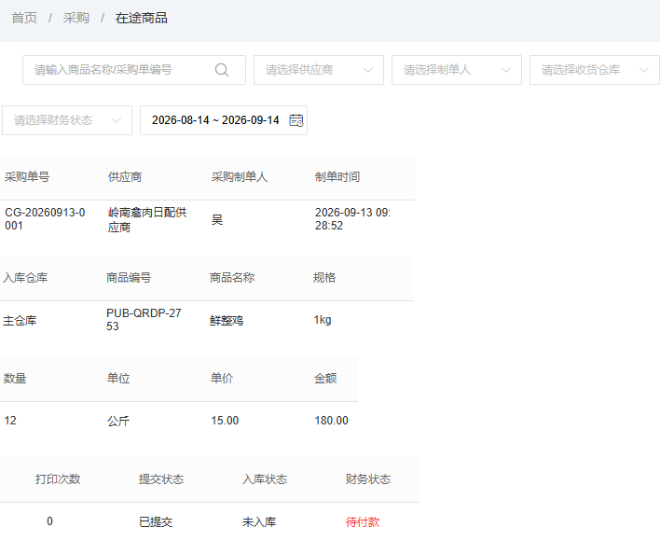
Task: Click the 财务状态 column header
Action: click(368, 479)
